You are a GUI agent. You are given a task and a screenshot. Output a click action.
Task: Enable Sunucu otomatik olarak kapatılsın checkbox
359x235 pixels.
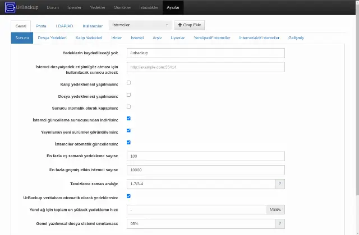pos(128,107)
